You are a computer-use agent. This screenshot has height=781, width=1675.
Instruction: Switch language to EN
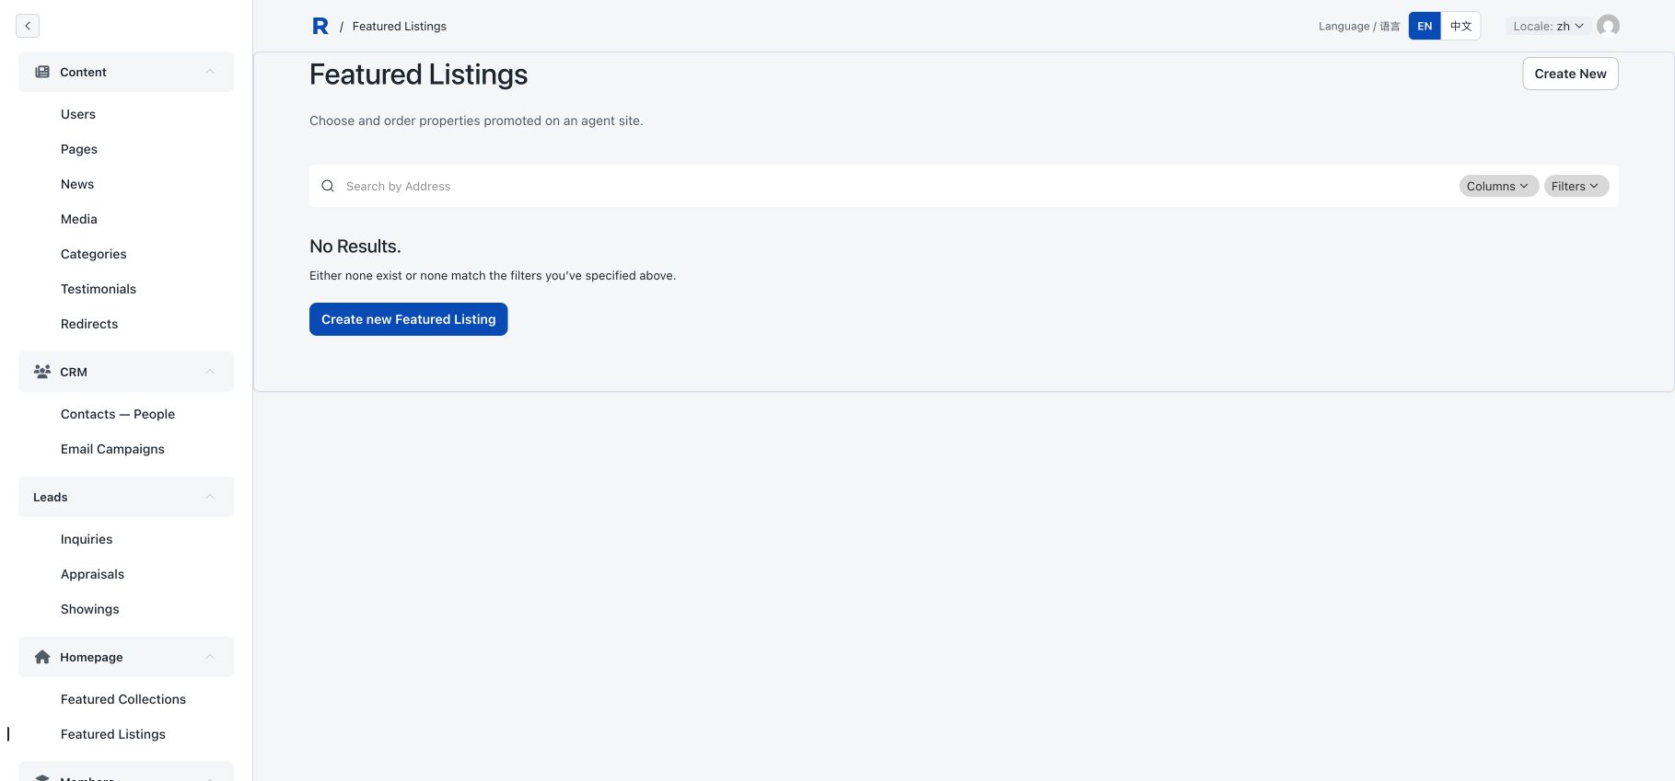[1425, 26]
